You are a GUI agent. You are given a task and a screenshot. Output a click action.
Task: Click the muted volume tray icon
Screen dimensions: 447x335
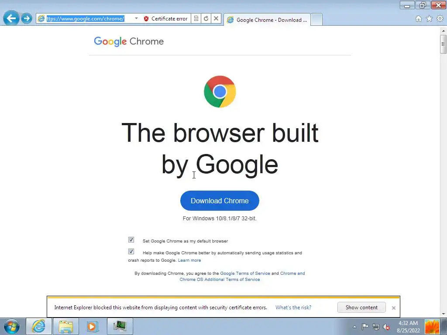click(x=387, y=327)
